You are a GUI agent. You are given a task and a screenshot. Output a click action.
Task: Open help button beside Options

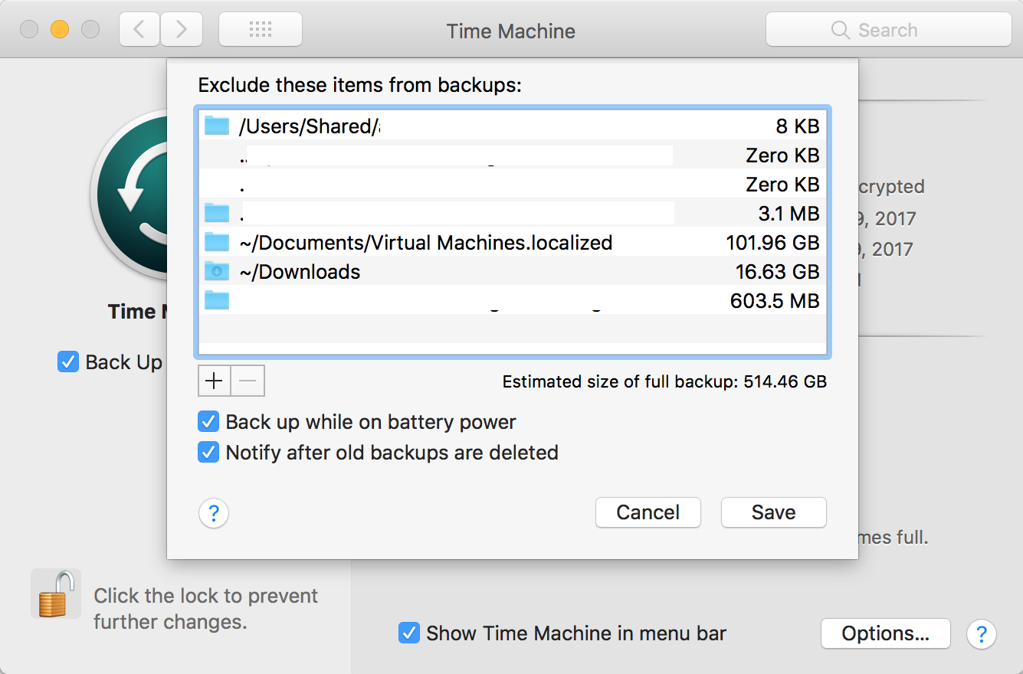[x=982, y=634]
